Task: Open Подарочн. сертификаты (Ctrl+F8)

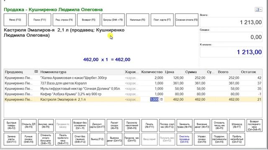Action: [219, 139]
